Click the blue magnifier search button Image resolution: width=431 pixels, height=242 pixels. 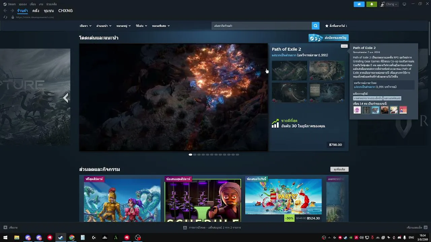[x=316, y=26]
